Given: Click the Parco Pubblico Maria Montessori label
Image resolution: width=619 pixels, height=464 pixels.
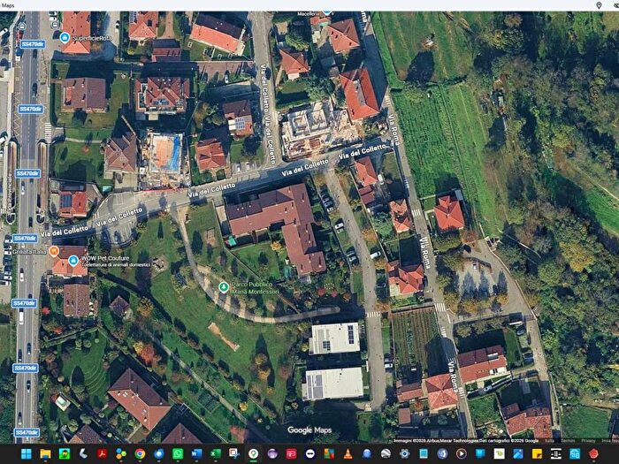Looking at the screenshot, I should [255, 287].
